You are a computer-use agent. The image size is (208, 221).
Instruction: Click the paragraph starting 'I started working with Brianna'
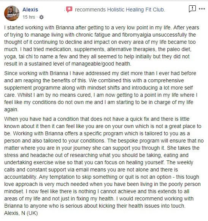click(x=102, y=45)
